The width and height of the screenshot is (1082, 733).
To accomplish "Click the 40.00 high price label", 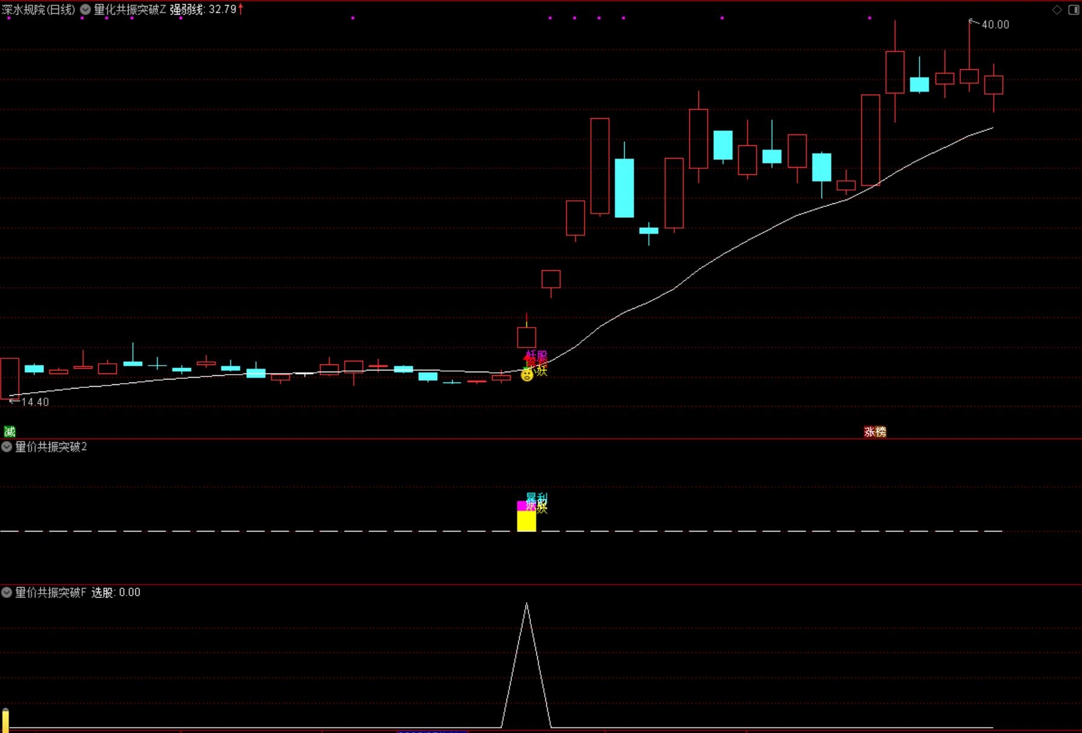I will pyautogui.click(x=995, y=25).
